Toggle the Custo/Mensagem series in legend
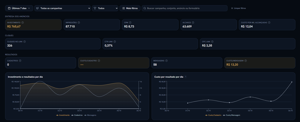 coord(231,115)
